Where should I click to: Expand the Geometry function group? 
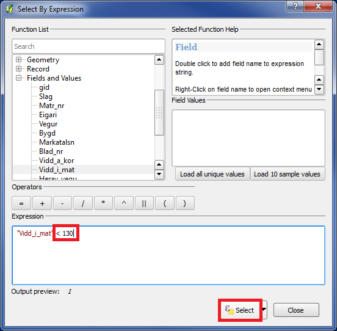click(19, 59)
